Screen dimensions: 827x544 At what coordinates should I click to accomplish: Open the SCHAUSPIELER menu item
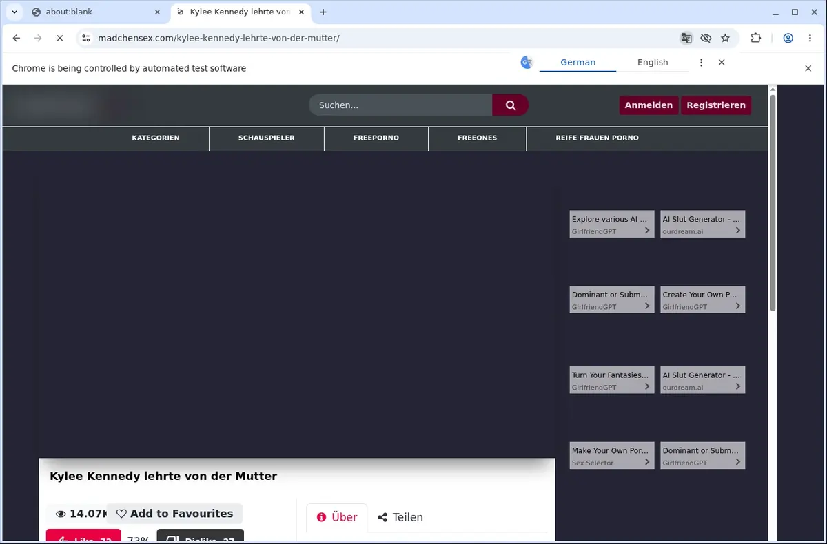(267, 138)
